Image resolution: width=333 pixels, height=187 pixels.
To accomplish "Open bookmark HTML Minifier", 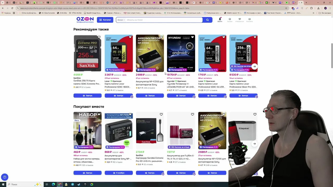I will point(75,13).
